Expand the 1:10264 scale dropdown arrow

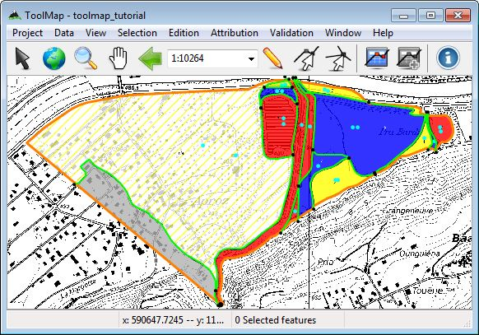[x=251, y=58]
